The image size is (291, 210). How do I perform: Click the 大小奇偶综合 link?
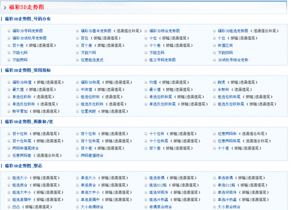click(92, 207)
